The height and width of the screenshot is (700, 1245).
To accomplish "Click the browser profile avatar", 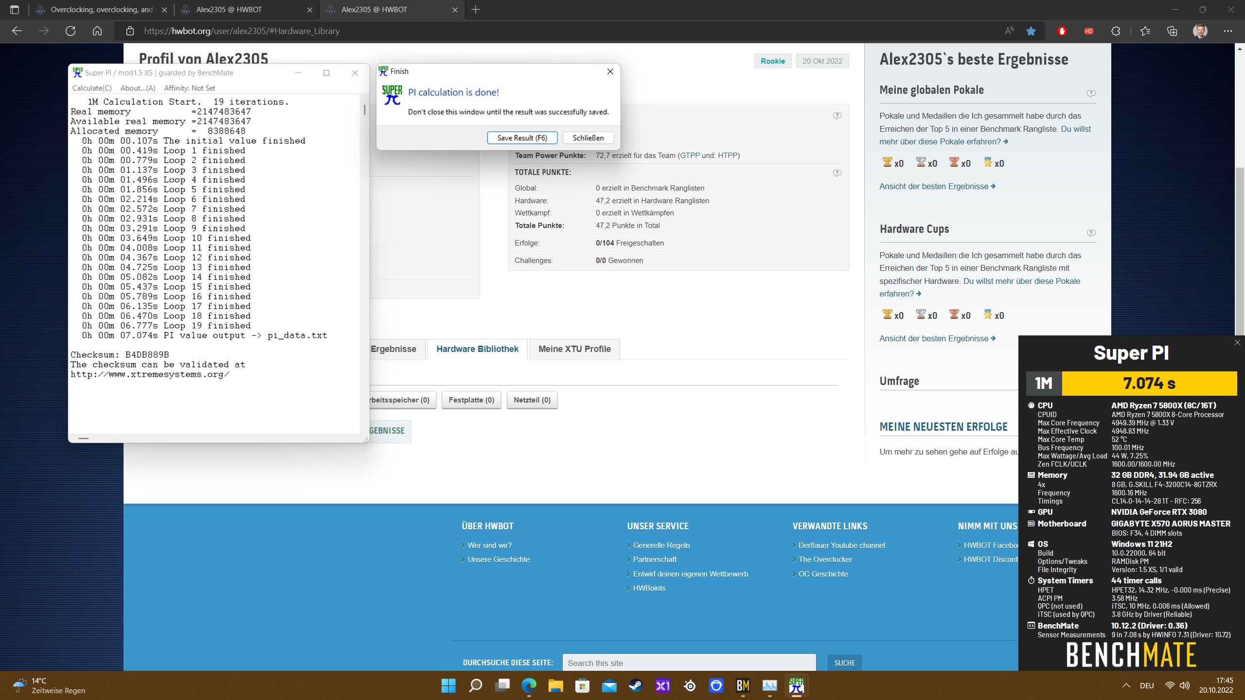I will (1200, 31).
